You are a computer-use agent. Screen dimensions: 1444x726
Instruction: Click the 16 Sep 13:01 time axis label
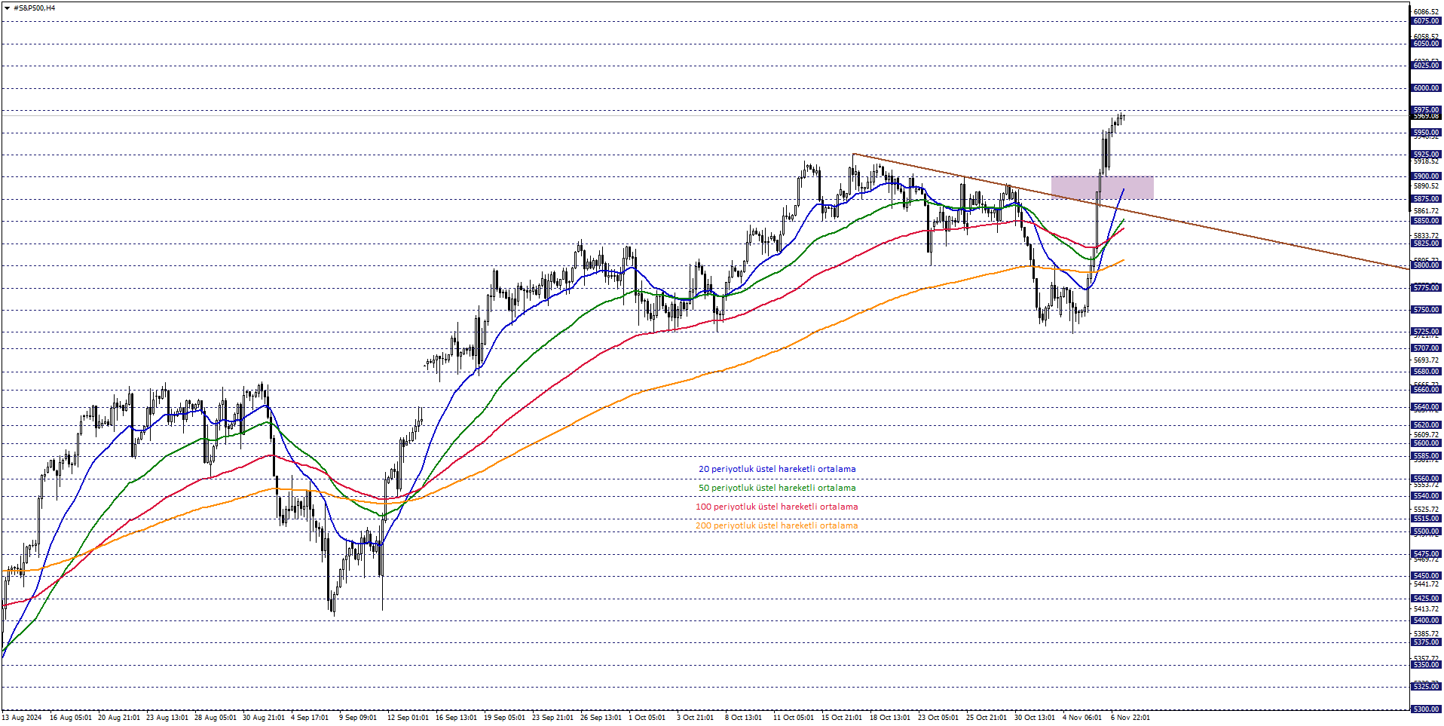point(456,718)
